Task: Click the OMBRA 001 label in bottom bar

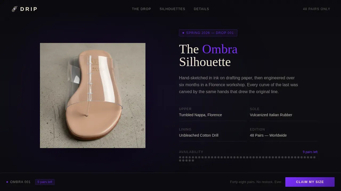Action: pos(20,182)
